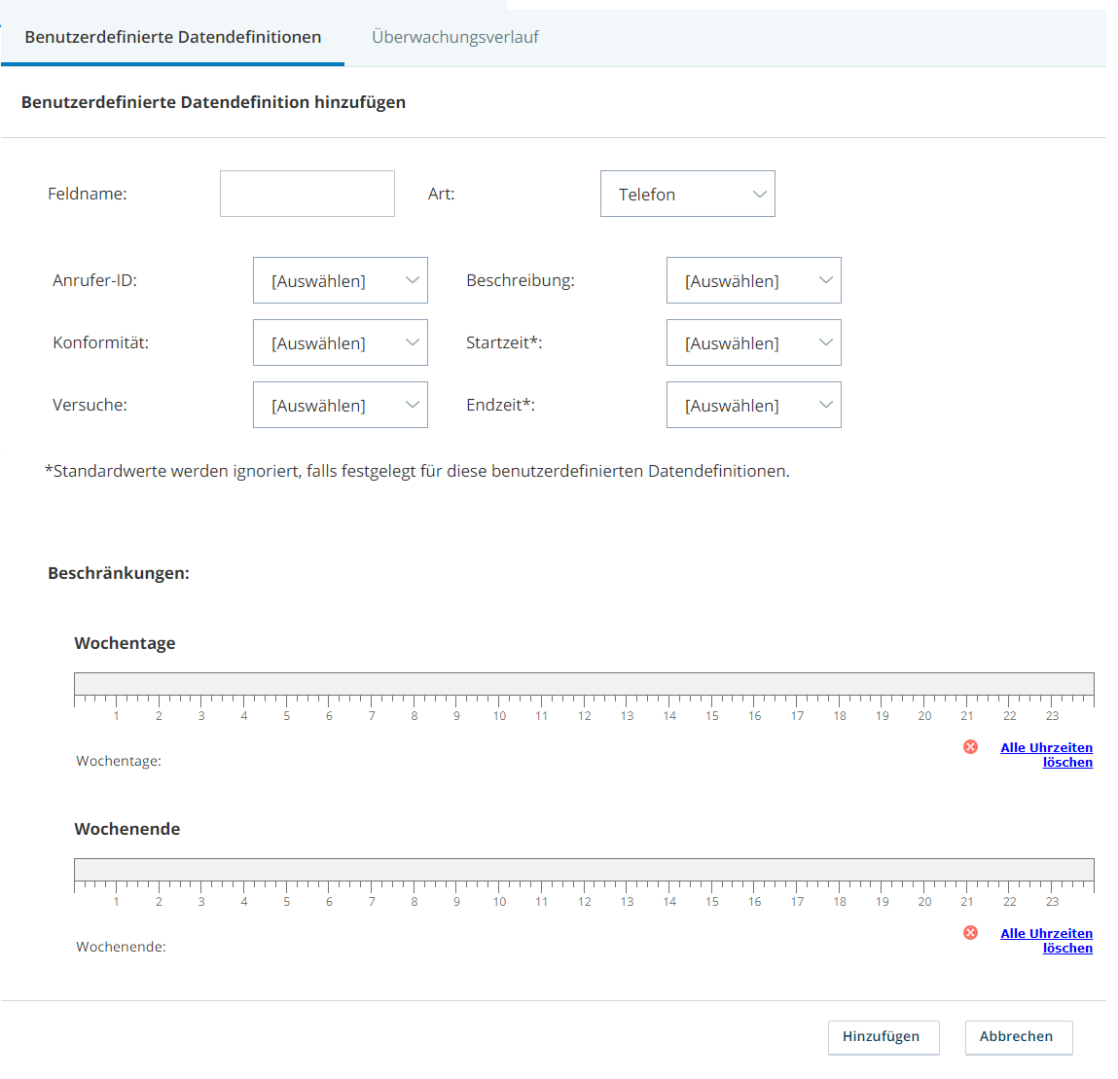Click the Hinzufügen button
Screen dimensions: 1118x1079
[x=884, y=1037]
